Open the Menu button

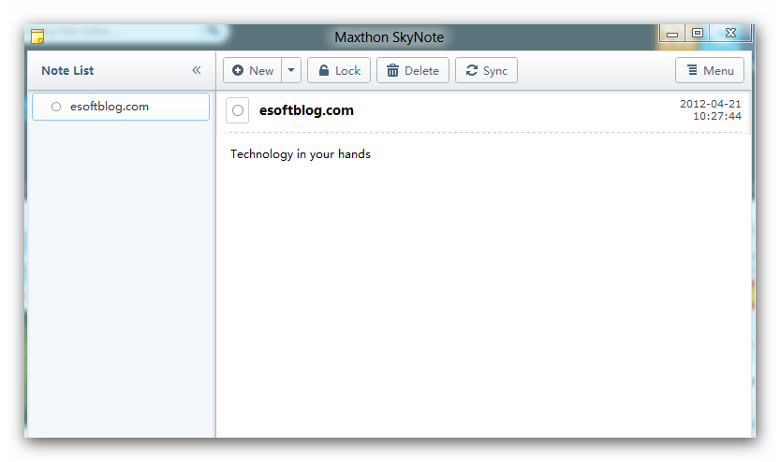coord(710,70)
